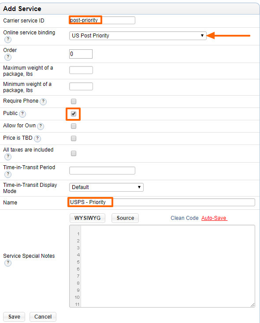Show help tooltip for Require Phone
The width and height of the screenshot is (260, 323).
(43, 101)
